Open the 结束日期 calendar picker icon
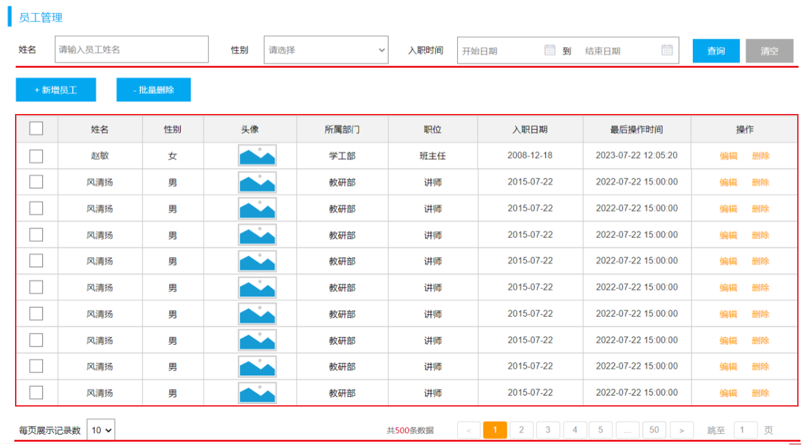This screenshot has height=445, width=807. tap(666, 50)
